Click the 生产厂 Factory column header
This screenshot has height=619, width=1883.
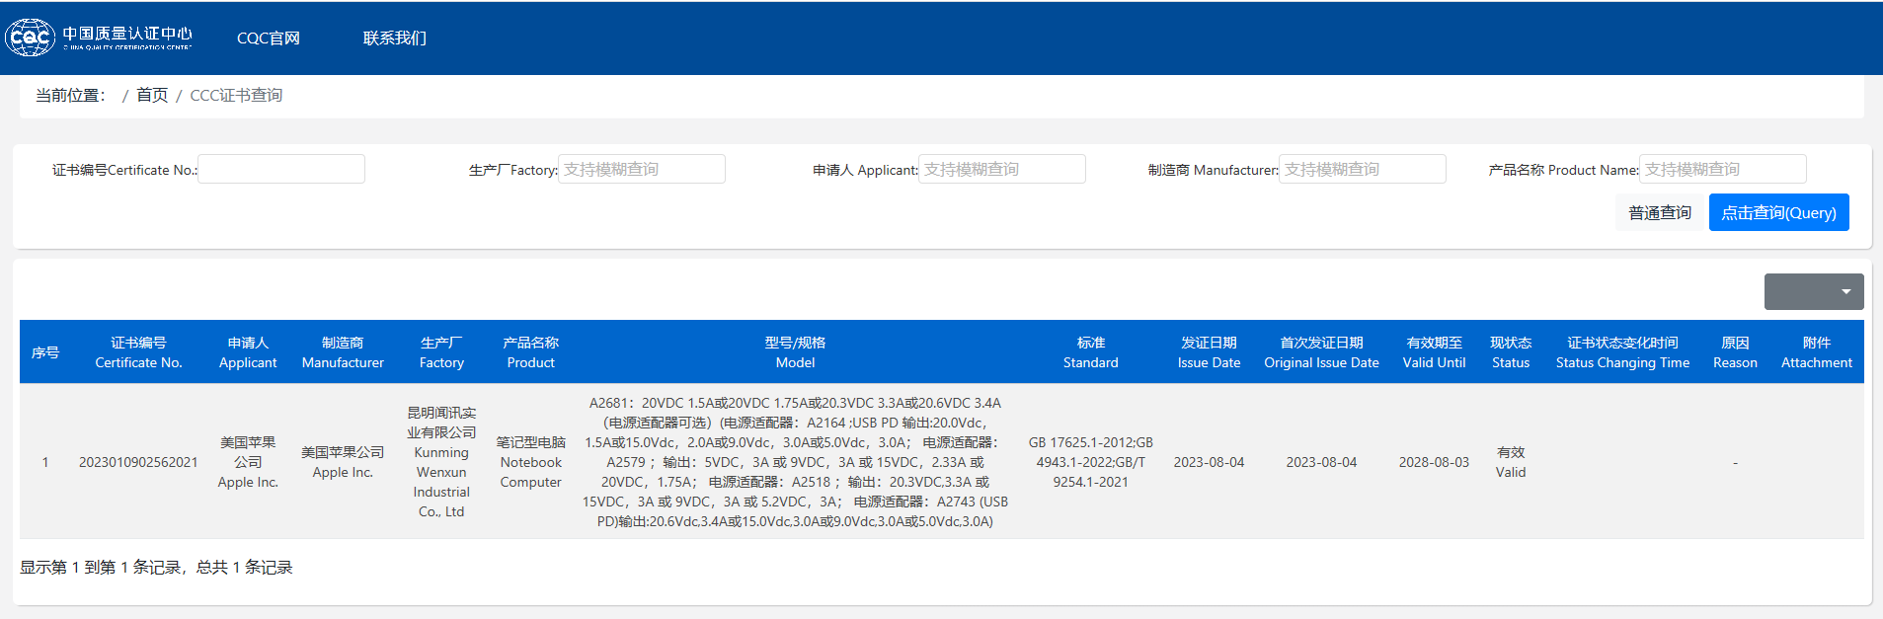(x=441, y=352)
